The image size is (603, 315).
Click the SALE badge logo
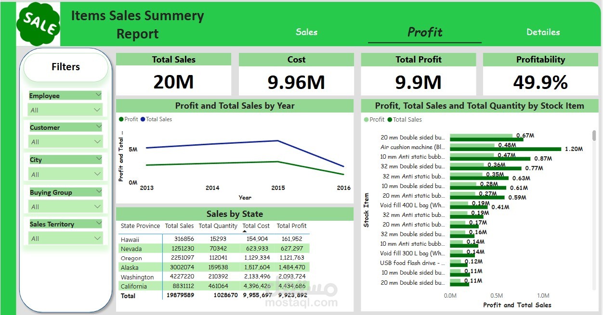[38, 23]
